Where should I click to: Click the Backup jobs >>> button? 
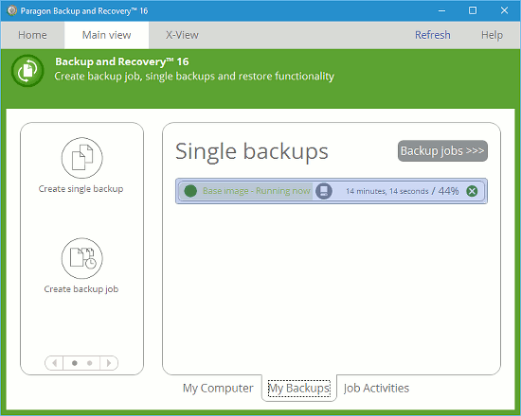pos(442,151)
